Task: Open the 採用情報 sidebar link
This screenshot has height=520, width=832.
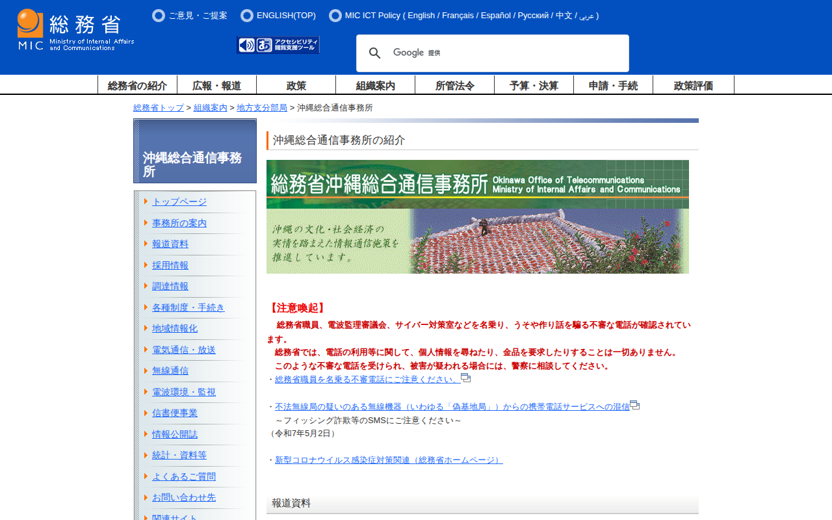Action: (x=170, y=265)
